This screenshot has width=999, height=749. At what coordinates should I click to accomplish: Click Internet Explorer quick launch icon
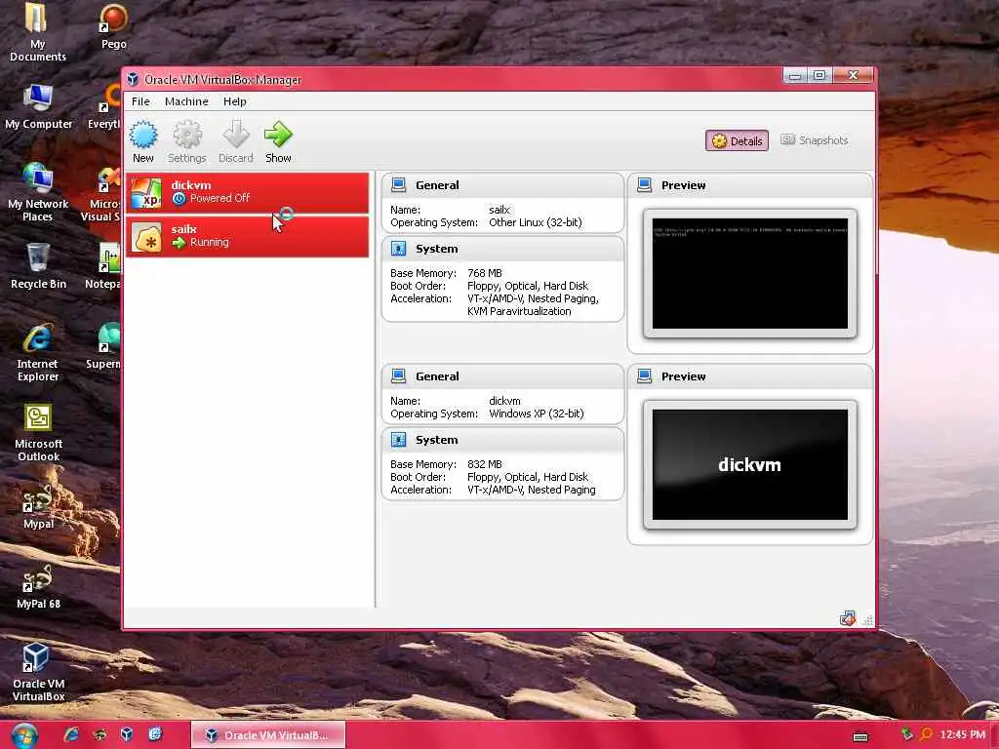[x=71, y=734]
